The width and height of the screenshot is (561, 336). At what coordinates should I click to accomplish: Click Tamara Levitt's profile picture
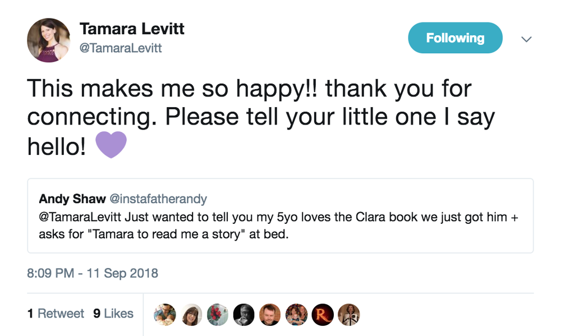49,40
